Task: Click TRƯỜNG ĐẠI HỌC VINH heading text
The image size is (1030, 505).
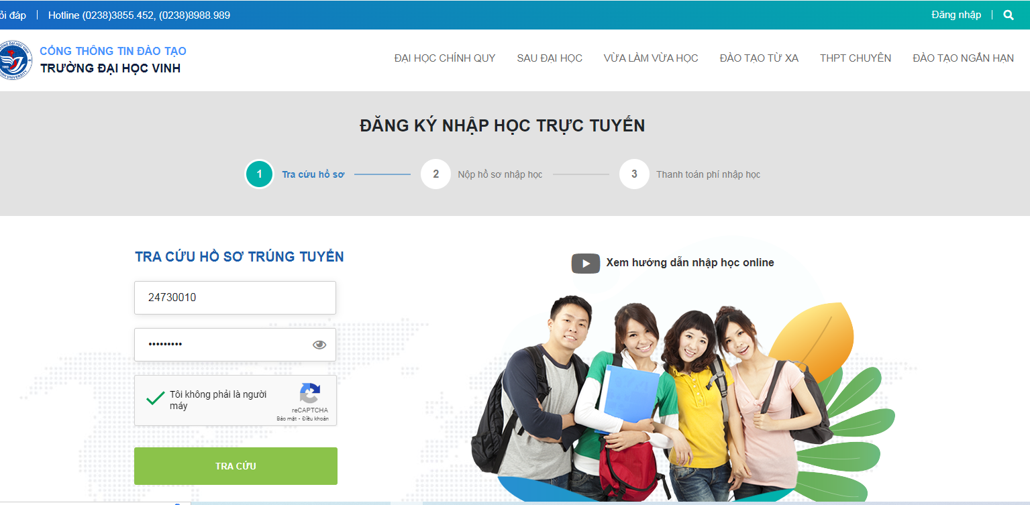Action: click(x=110, y=68)
